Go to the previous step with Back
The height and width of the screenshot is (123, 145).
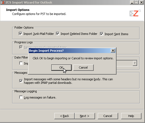coord(64,116)
